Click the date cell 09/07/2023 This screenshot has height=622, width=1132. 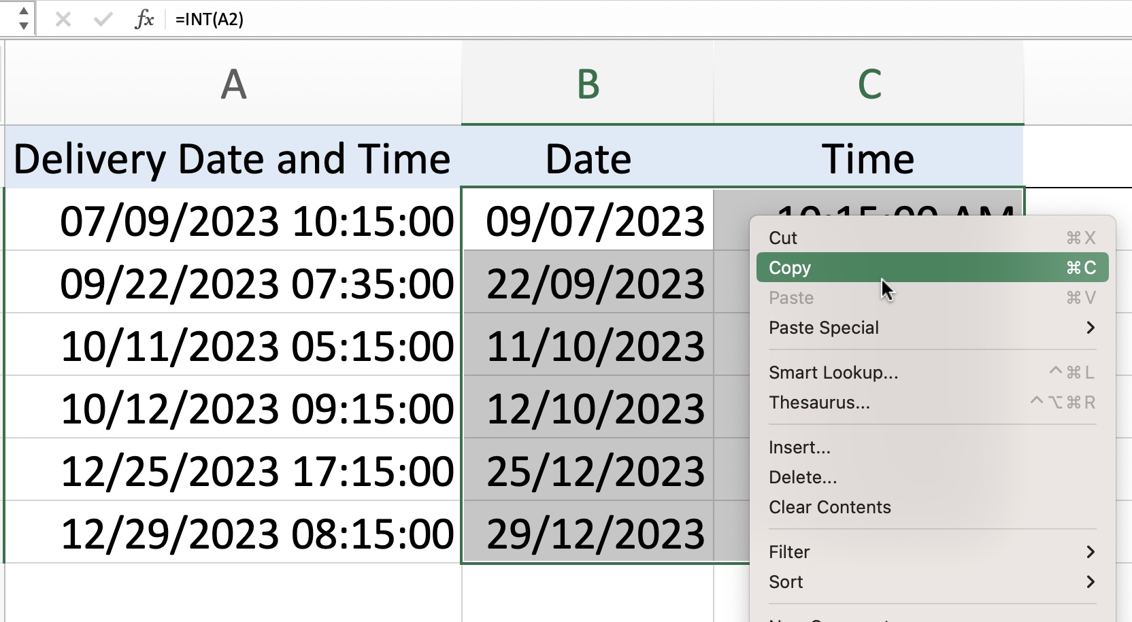coord(588,220)
